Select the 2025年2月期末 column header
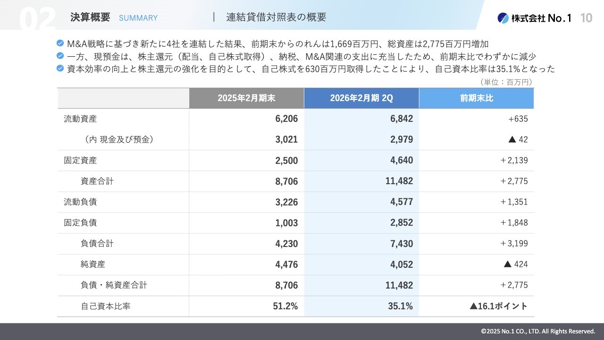The image size is (604, 340). click(246, 98)
